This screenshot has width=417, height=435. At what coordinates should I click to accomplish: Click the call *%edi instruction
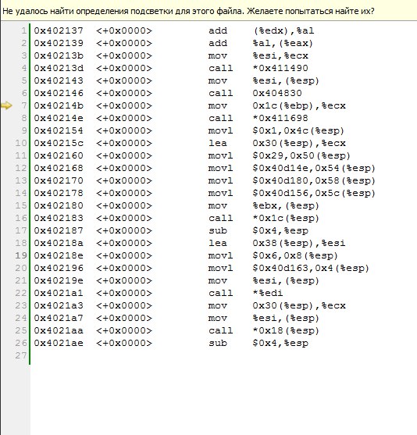[x=245, y=293]
